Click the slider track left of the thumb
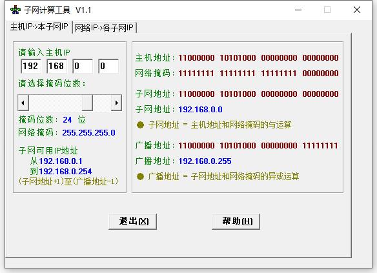Image resolution: width=377 pixels, height=273 pixels. (56, 103)
